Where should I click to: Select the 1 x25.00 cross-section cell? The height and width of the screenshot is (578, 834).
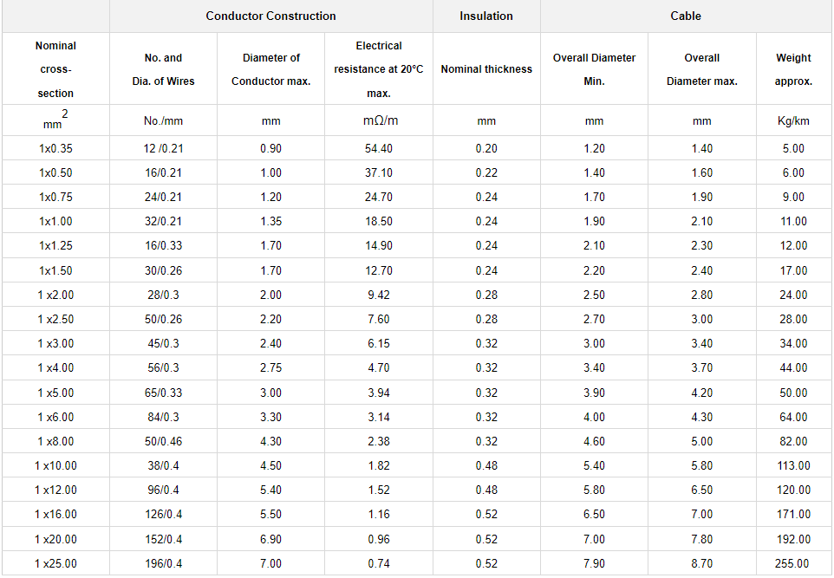(x=55, y=563)
